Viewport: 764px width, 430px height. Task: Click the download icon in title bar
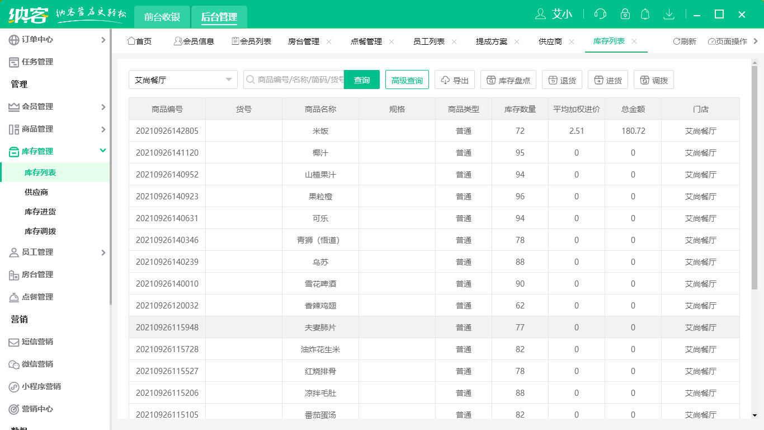(x=669, y=14)
